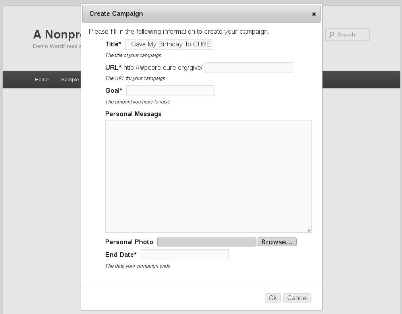
Task: Click inside the Personal Message textarea
Action: pyautogui.click(x=209, y=176)
